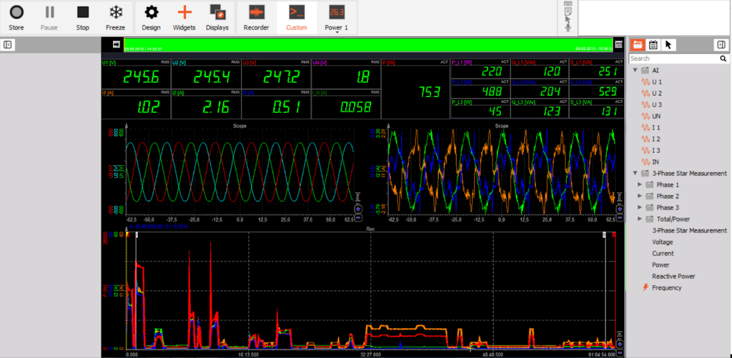Freeze the displays with the snowflake icon

click(115, 18)
